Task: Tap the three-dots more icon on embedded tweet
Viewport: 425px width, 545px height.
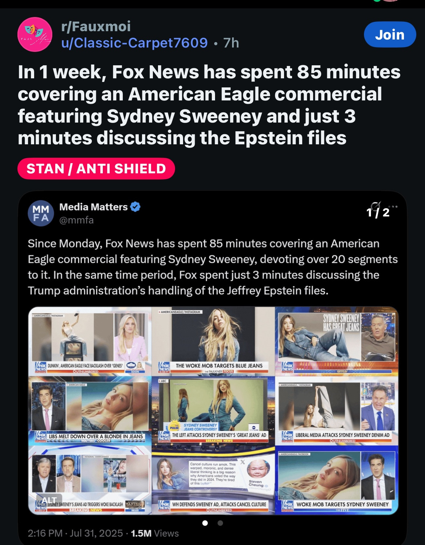Action: point(394,207)
